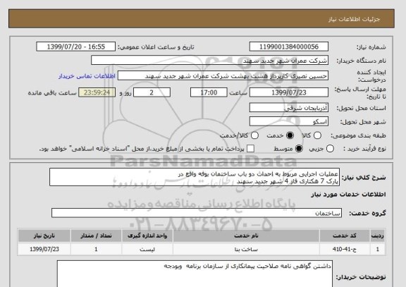Viewport: 406px width, 287px height.
Task: Click the response deadline date 1399/07/23 field
Action: point(289,92)
